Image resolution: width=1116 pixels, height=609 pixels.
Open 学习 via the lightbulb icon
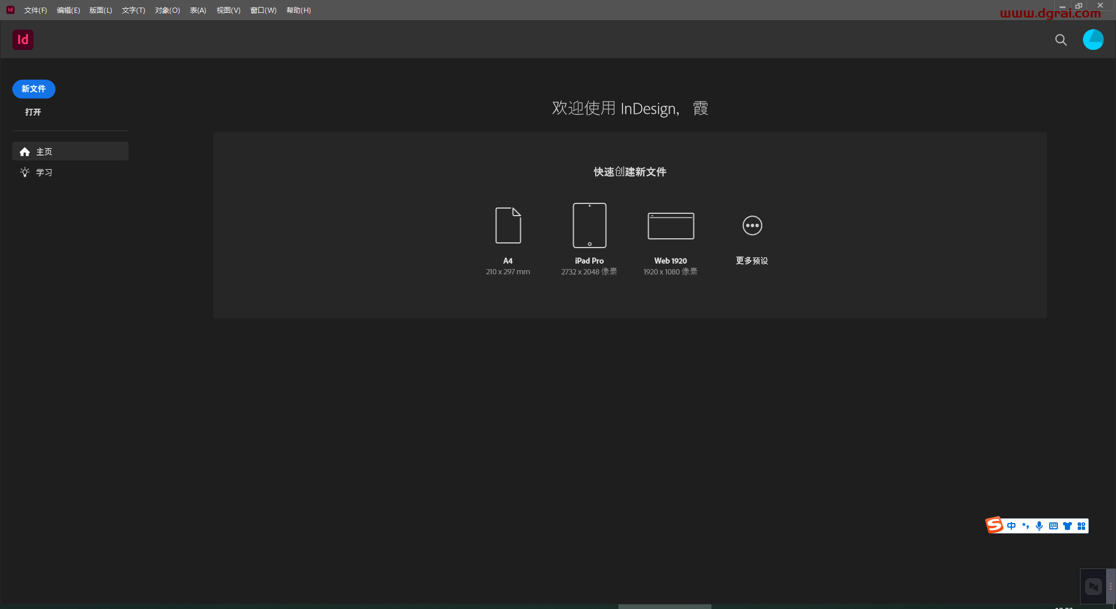[x=45, y=172]
